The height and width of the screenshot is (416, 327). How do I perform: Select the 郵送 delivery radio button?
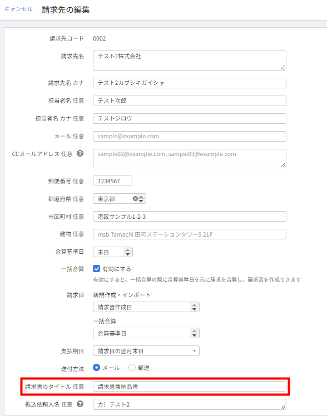tap(132, 368)
